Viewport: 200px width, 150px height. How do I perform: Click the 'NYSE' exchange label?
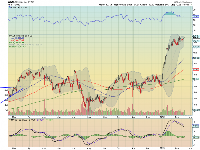pyautogui.click(x=31, y=2)
